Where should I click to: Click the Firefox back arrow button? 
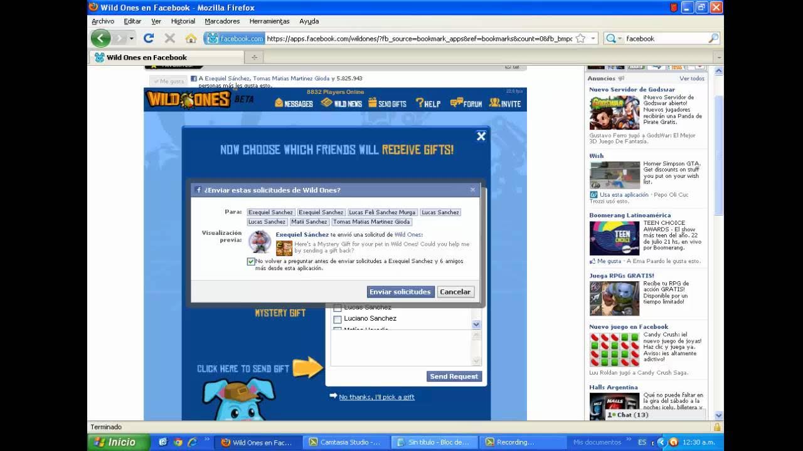[100, 38]
